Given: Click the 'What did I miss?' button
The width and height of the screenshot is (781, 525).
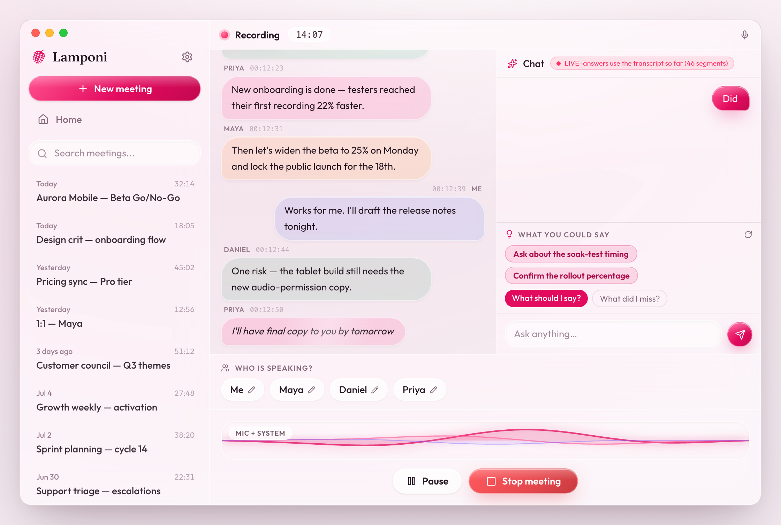Looking at the screenshot, I should [630, 299].
